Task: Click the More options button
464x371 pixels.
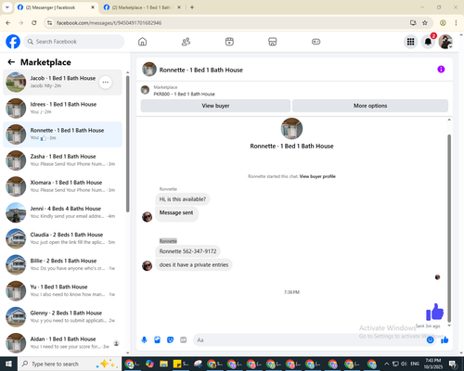Action: click(x=370, y=106)
